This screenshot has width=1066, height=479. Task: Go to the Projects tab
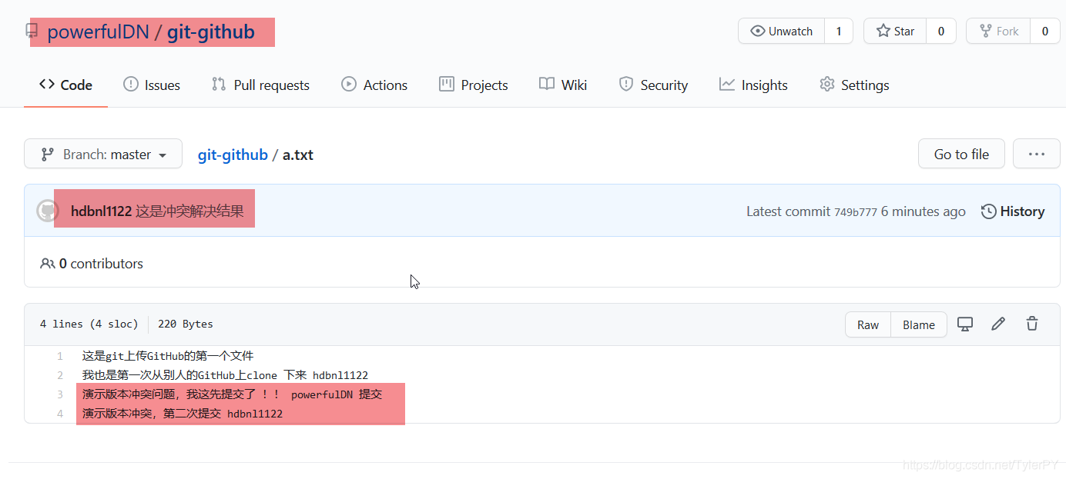[x=473, y=85]
